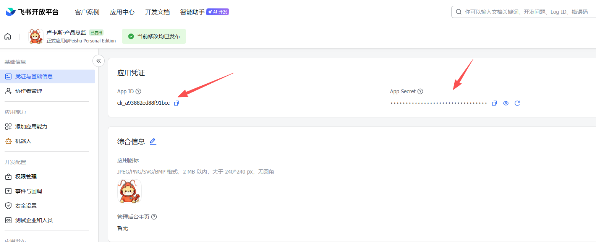Open 客户案例 in top navigation
This screenshot has height=242, width=596.
[87, 12]
